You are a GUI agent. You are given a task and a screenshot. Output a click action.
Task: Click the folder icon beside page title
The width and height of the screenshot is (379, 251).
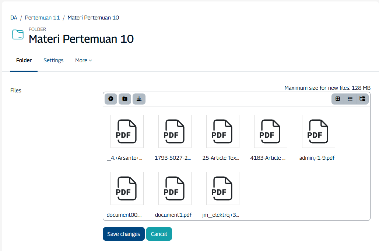(x=18, y=35)
